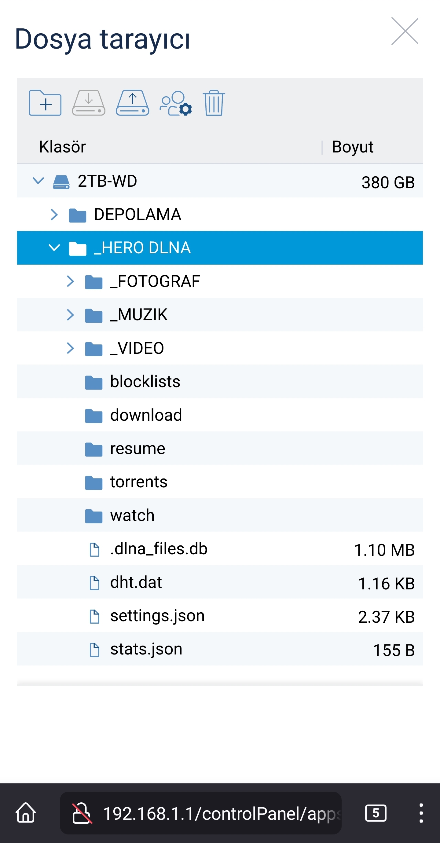Select the 2TB-WD row label
Image resolution: width=440 pixels, height=843 pixels.
(x=107, y=181)
